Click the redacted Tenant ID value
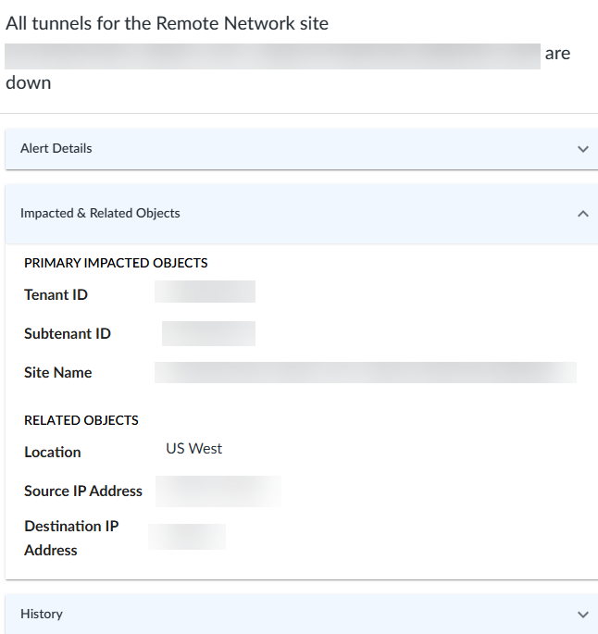 click(205, 292)
